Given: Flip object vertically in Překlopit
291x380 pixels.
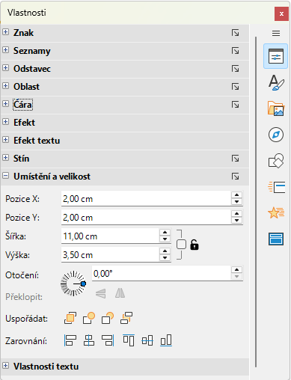Looking at the screenshot, I should click(101, 293).
